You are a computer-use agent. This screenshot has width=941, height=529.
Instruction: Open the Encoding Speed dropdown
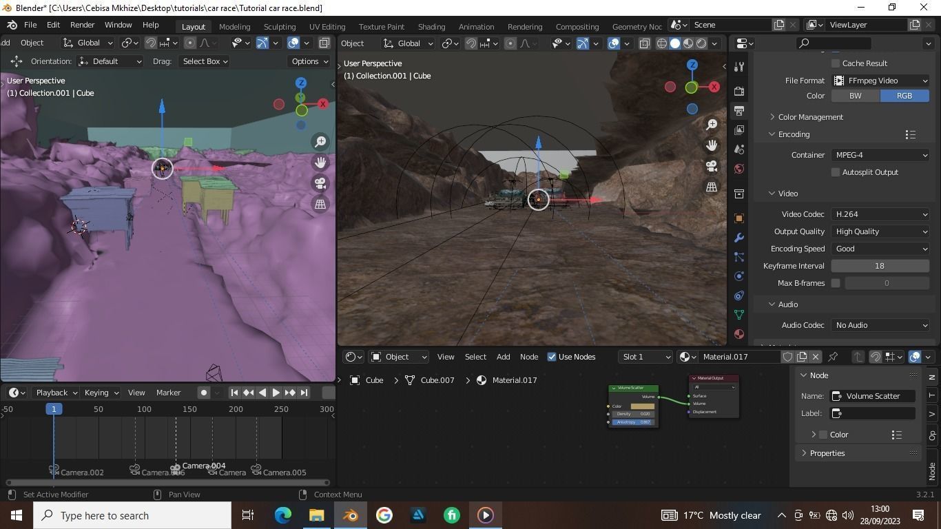click(x=880, y=249)
